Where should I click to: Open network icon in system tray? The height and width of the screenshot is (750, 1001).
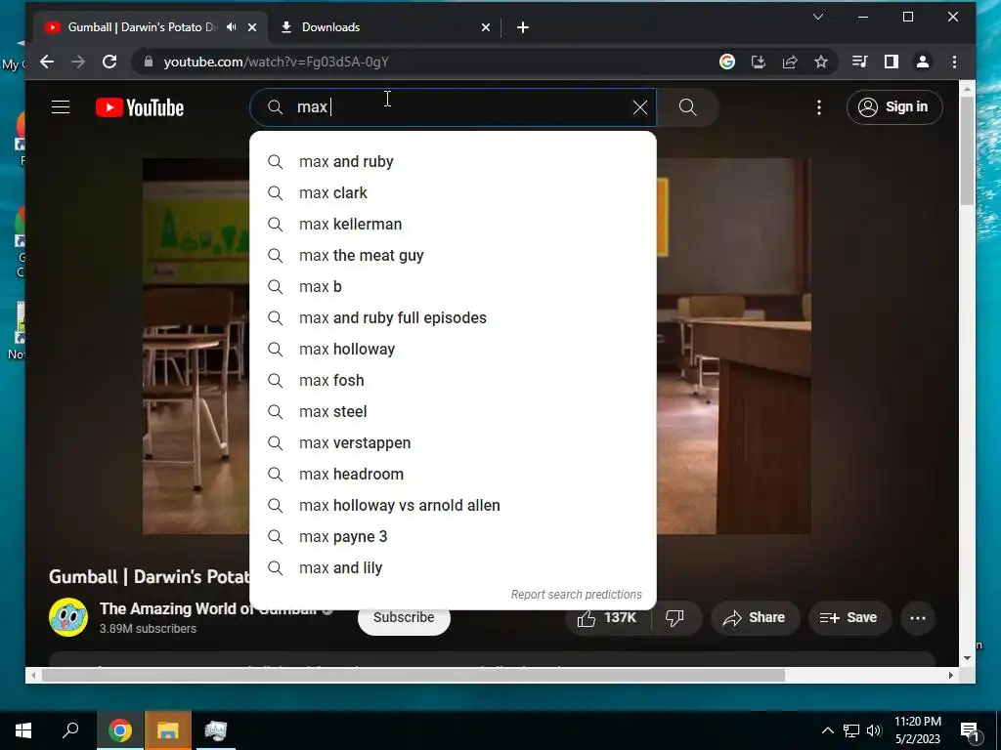[851, 730]
